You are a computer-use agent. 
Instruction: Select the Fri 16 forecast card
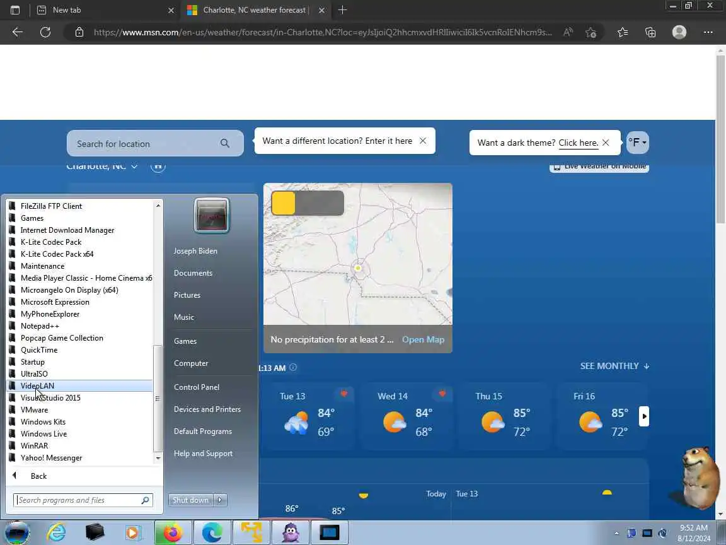click(602, 416)
